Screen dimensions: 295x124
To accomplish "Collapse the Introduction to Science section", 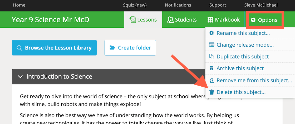I will (20, 77).
